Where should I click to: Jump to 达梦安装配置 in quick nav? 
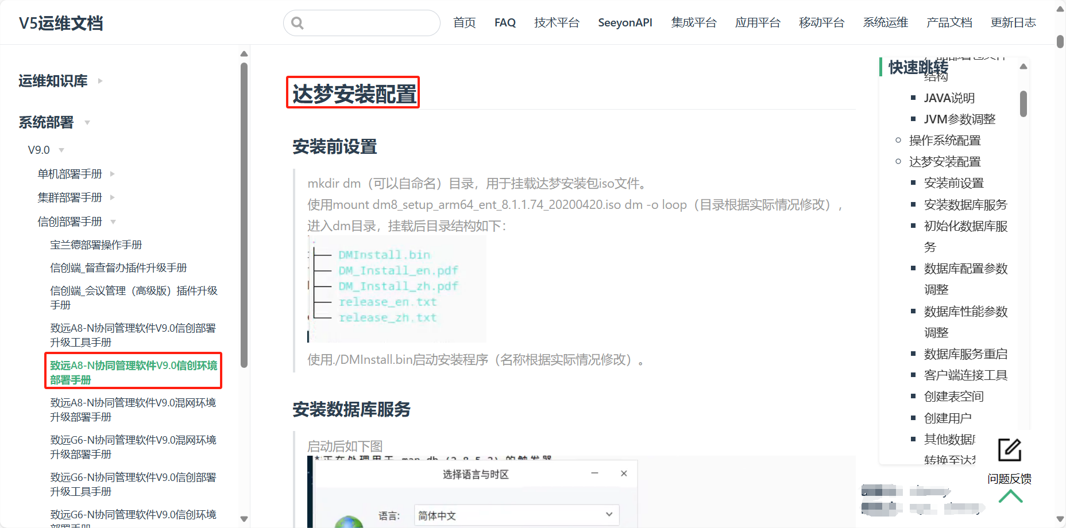(x=945, y=162)
